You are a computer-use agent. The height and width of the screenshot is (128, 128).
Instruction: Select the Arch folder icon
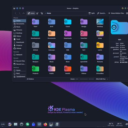tap(52, 22)
